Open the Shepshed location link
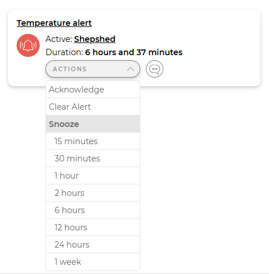Viewport: 269px width, 274px height. click(95, 39)
